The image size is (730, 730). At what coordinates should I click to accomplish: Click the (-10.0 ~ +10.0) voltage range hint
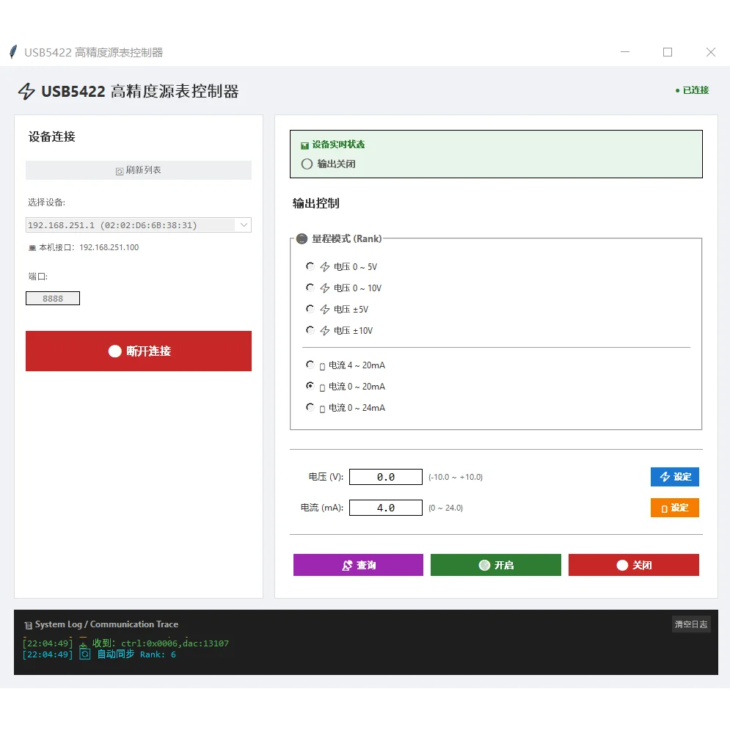[x=456, y=477]
